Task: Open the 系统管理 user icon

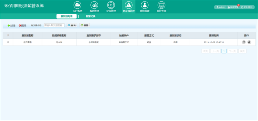Action: pos(144,5)
